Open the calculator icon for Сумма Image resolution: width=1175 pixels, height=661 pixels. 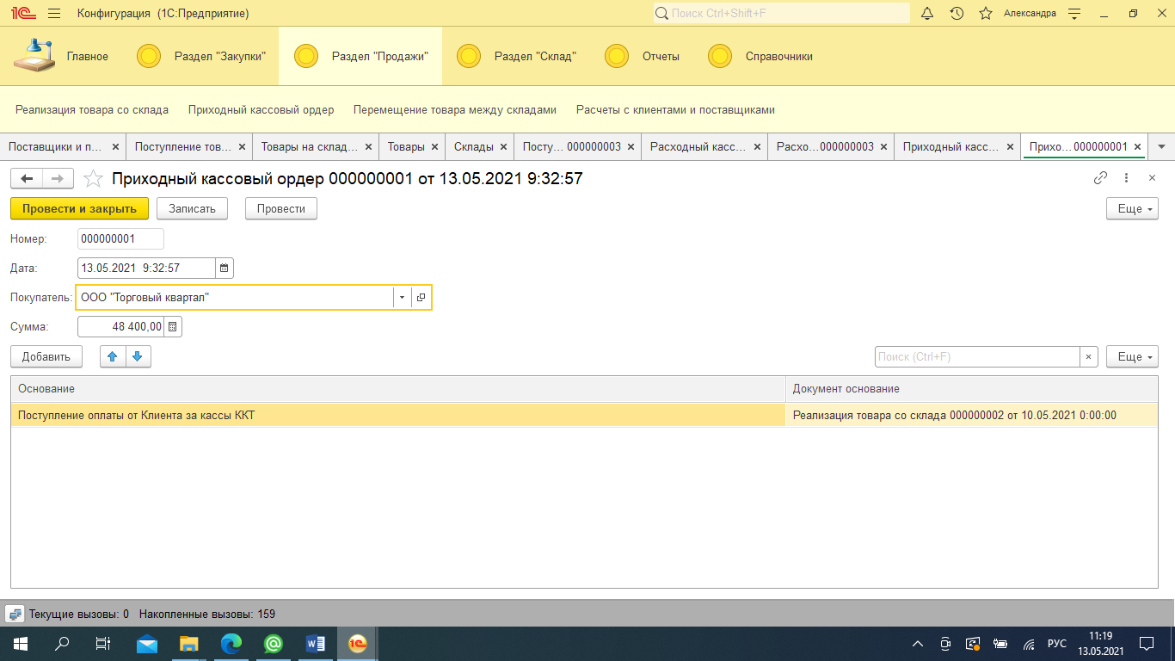click(x=173, y=326)
